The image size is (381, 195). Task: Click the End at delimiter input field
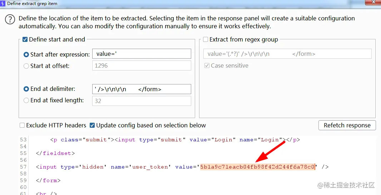click(142, 89)
